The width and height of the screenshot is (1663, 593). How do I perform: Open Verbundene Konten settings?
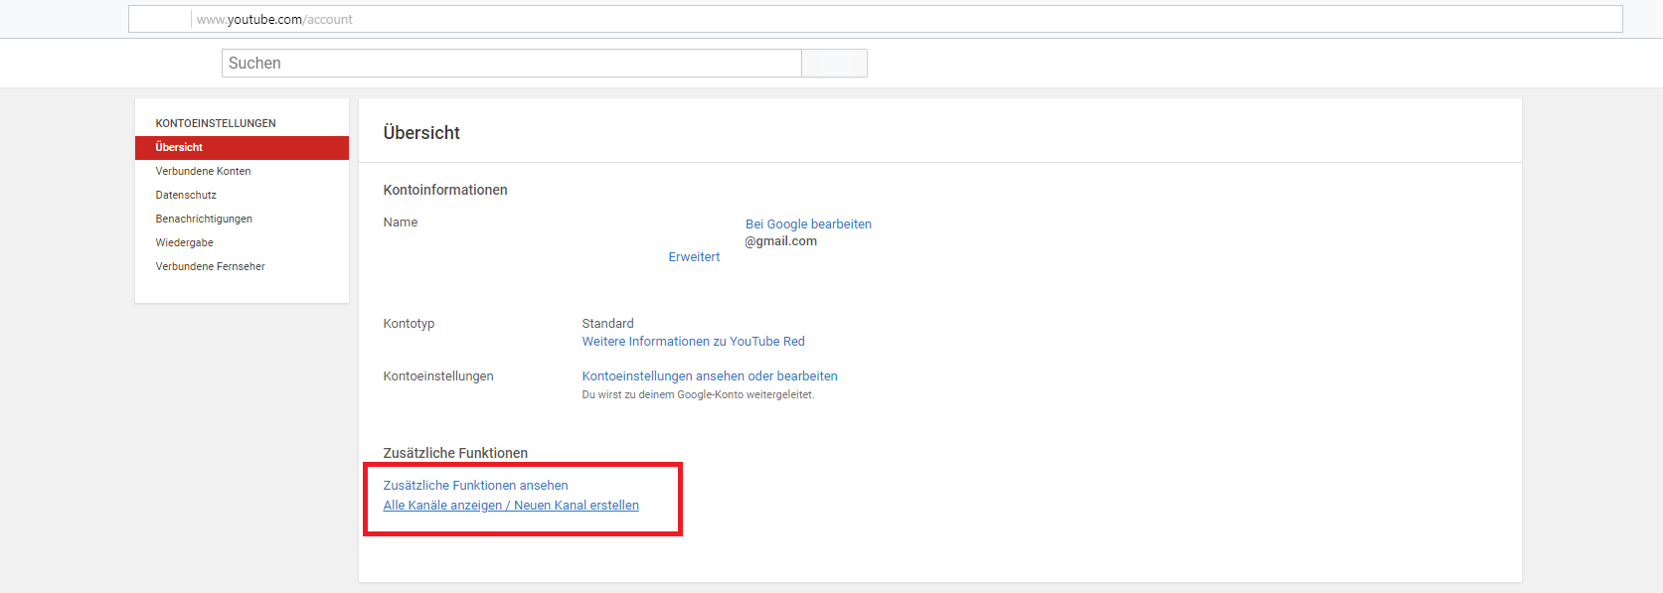point(203,171)
